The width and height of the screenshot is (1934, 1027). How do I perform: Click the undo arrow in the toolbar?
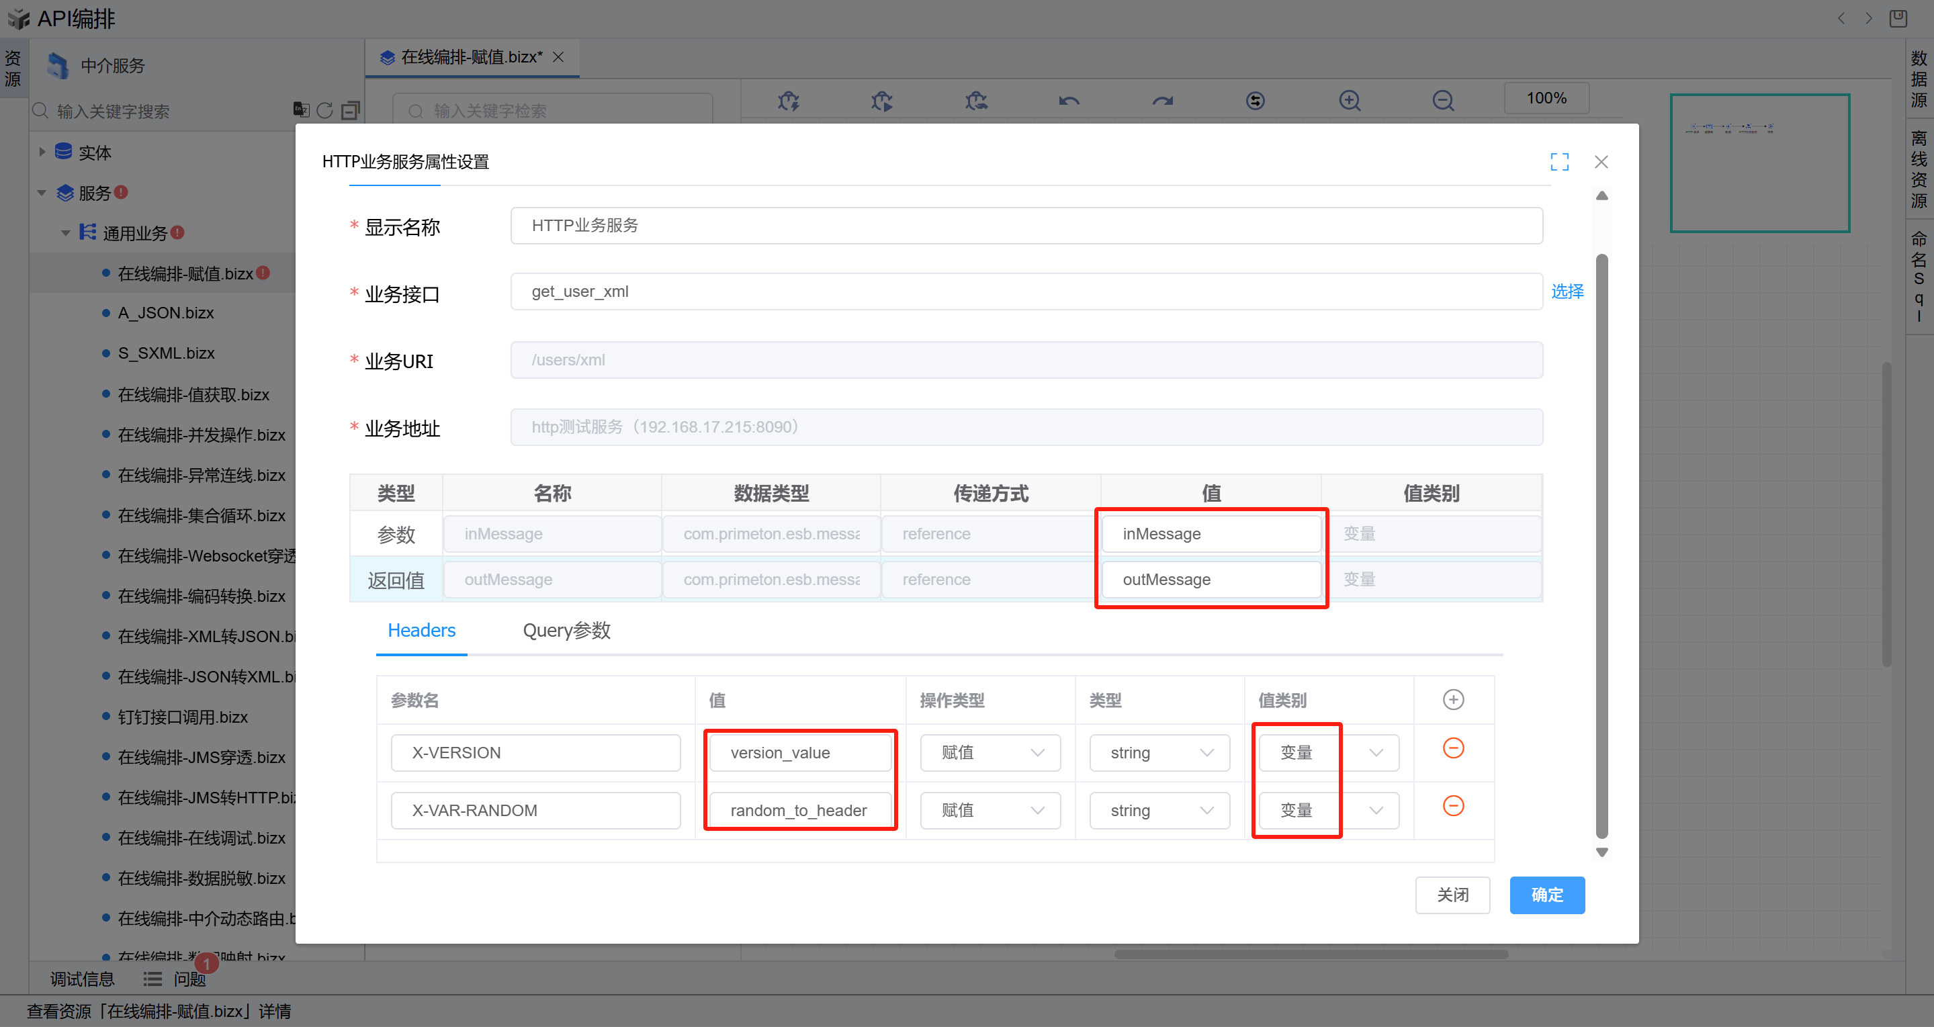[1069, 100]
